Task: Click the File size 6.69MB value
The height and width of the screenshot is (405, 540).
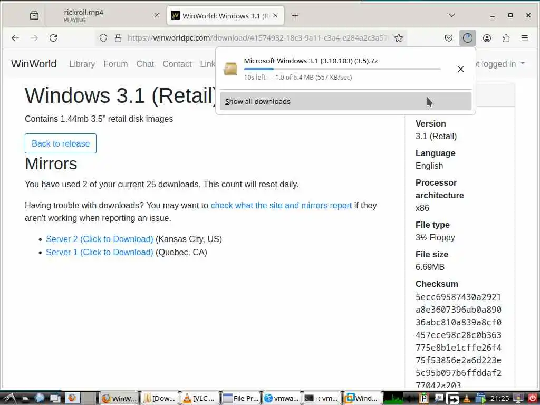Action: tap(430, 267)
